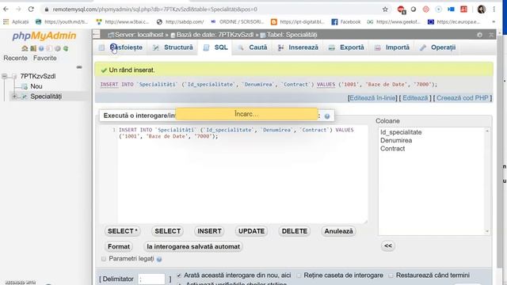Open Importă tab
This screenshot has height=285, width=507.
tap(392, 47)
